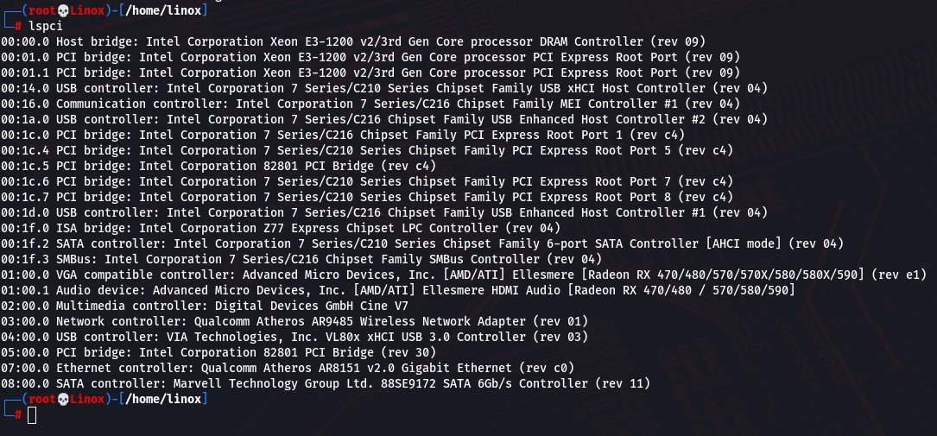The height and width of the screenshot is (436, 937).
Task: Click the Z77 Express LPC Controller line
Action: coord(281,228)
